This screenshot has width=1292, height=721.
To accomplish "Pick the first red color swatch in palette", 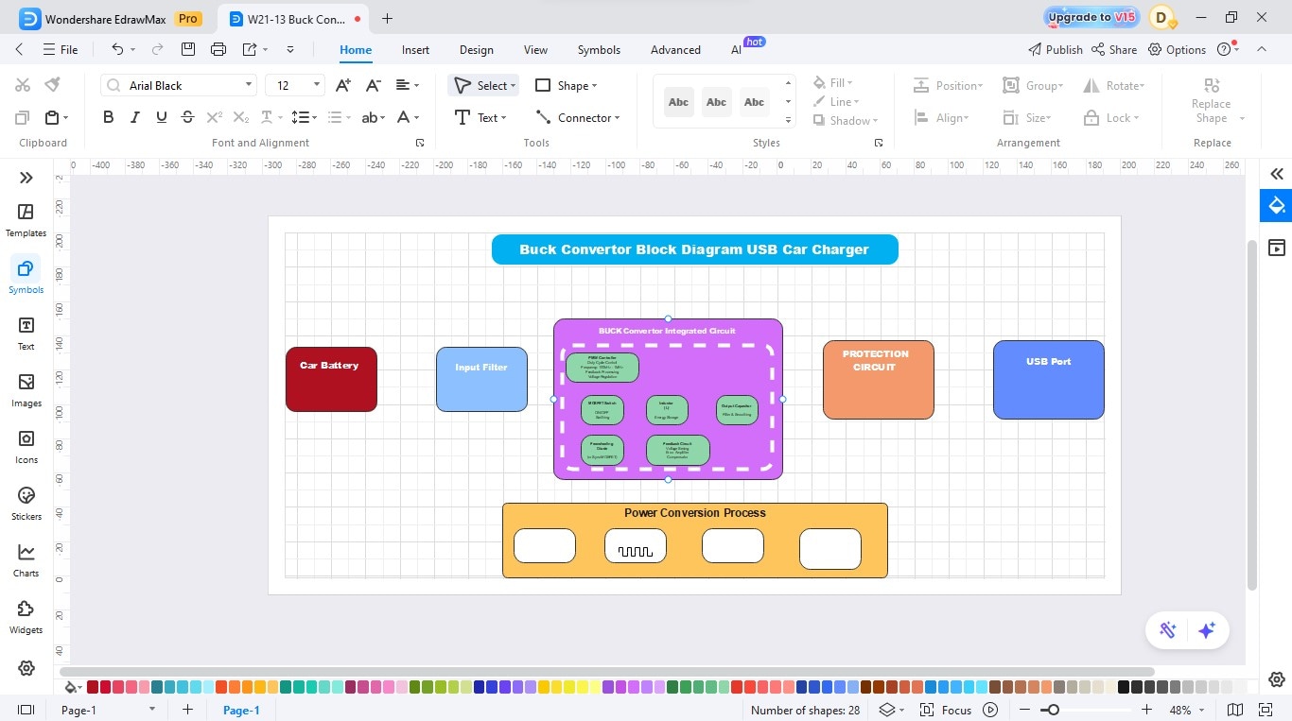I will (x=93, y=687).
